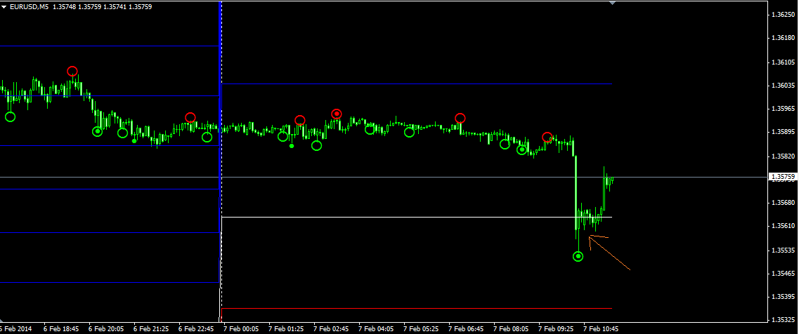Click the 7 Feb 10:45 time label

point(601,328)
